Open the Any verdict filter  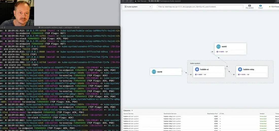coord(250,7)
